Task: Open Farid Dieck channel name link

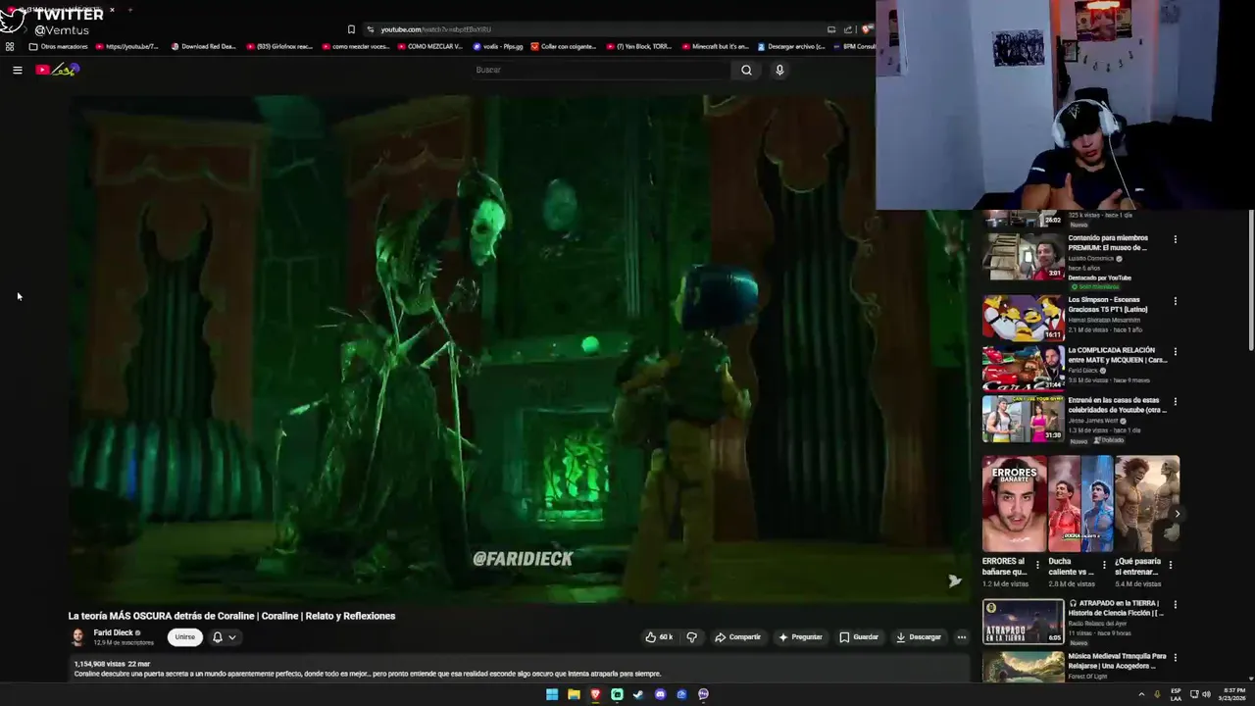Action: [113, 632]
